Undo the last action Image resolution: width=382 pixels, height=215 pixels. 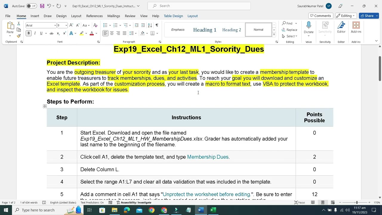point(49,6)
